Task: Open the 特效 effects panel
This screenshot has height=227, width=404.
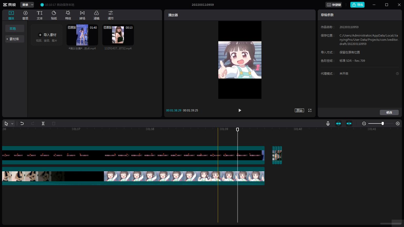Action: click(68, 15)
